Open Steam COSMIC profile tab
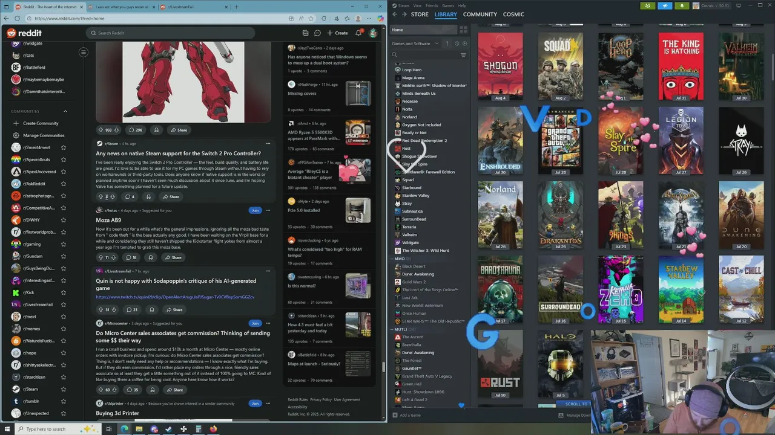The width and height of the screenshot is (775, 435). point(513,14)
